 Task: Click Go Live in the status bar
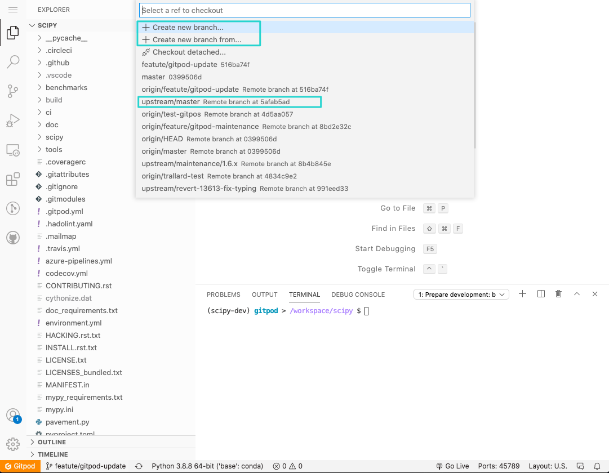(452, 466)
